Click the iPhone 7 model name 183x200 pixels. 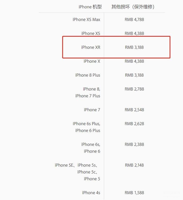pos(92,110)
